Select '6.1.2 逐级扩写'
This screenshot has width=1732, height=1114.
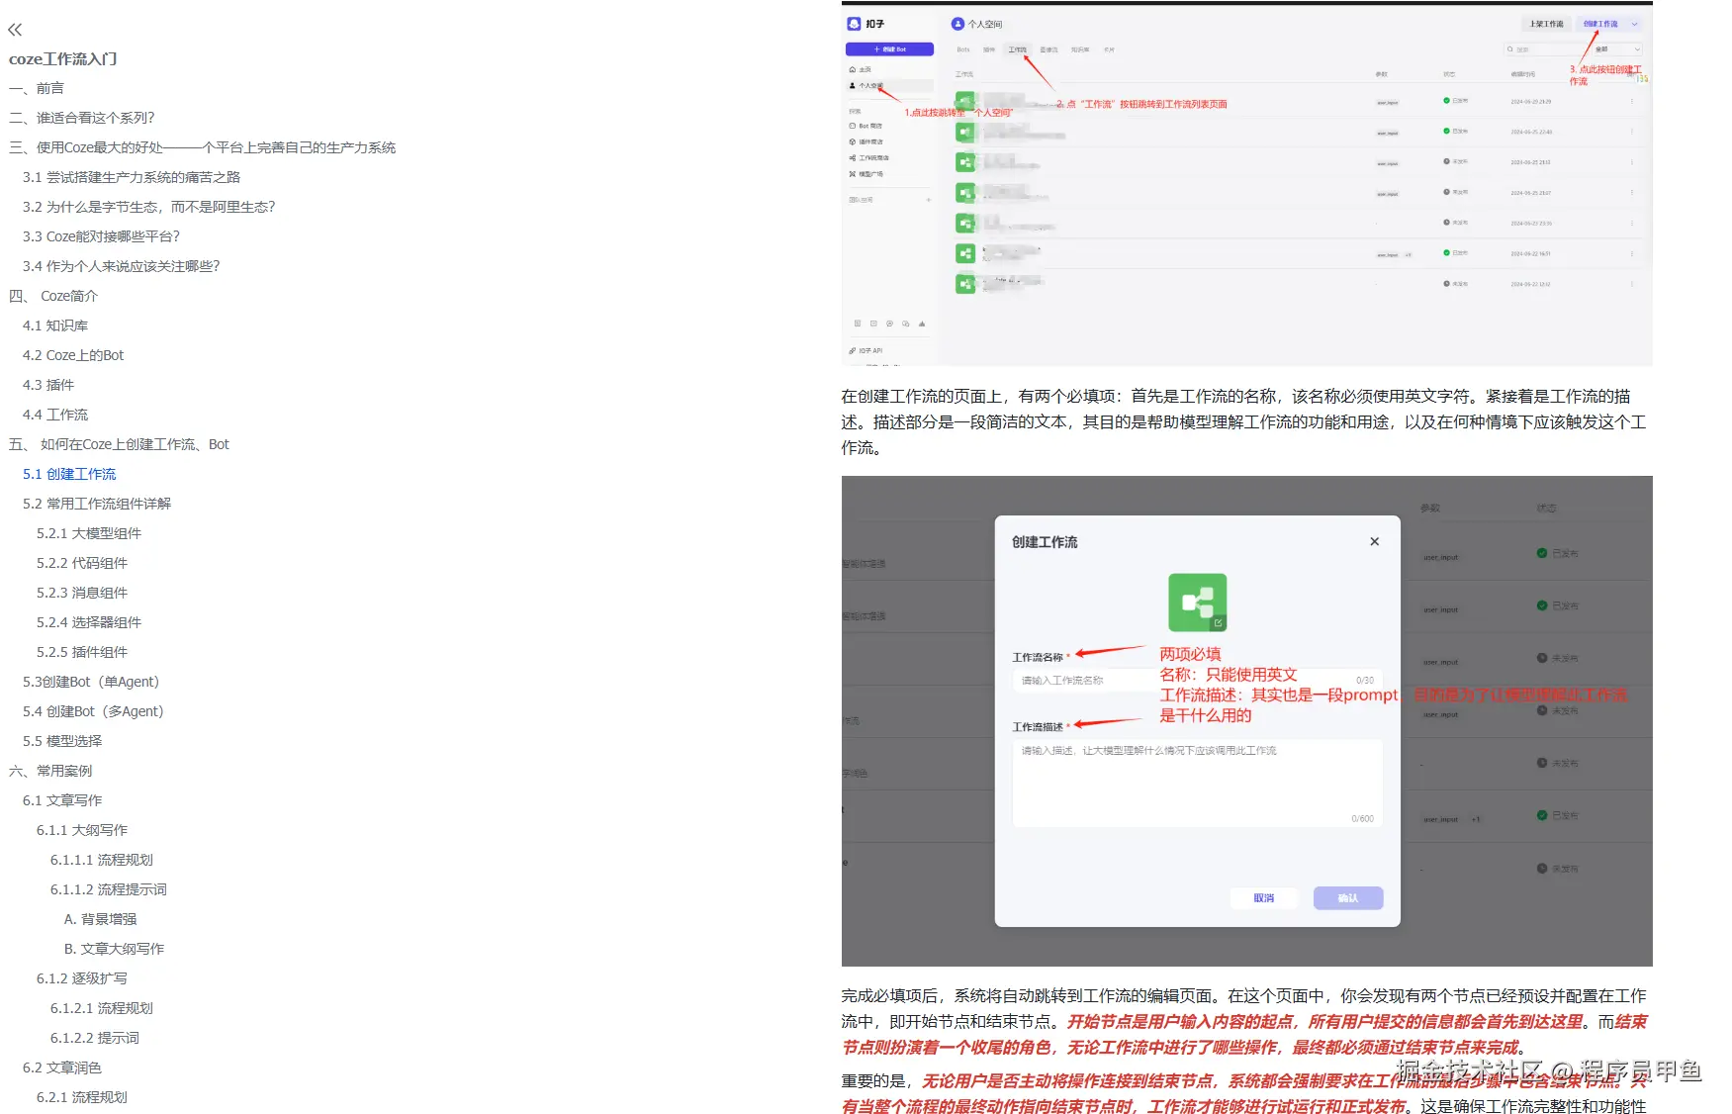82,978
